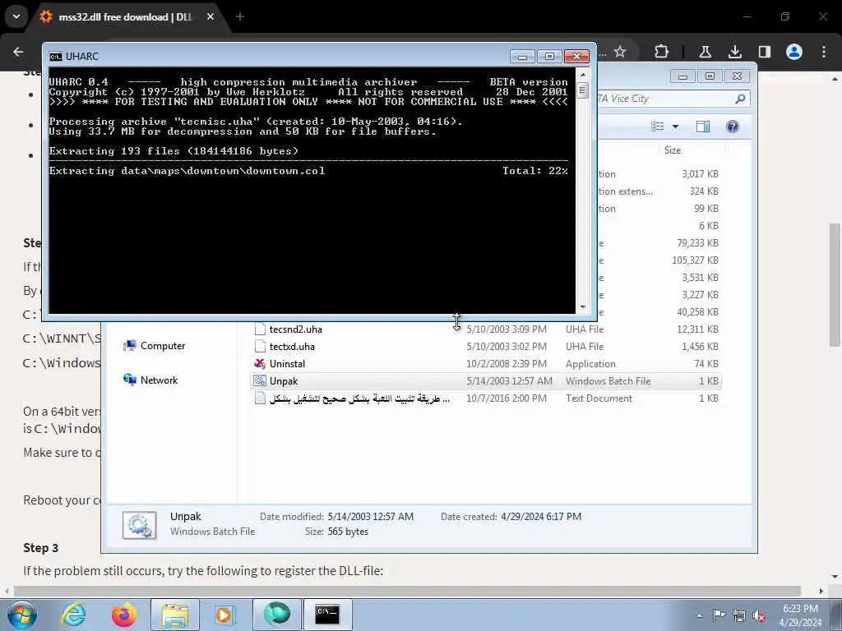This screenshot has height=631, width=842.
Task: Click the date created 4/29/2024 6:17 PM value
Action: coord(541,517)
